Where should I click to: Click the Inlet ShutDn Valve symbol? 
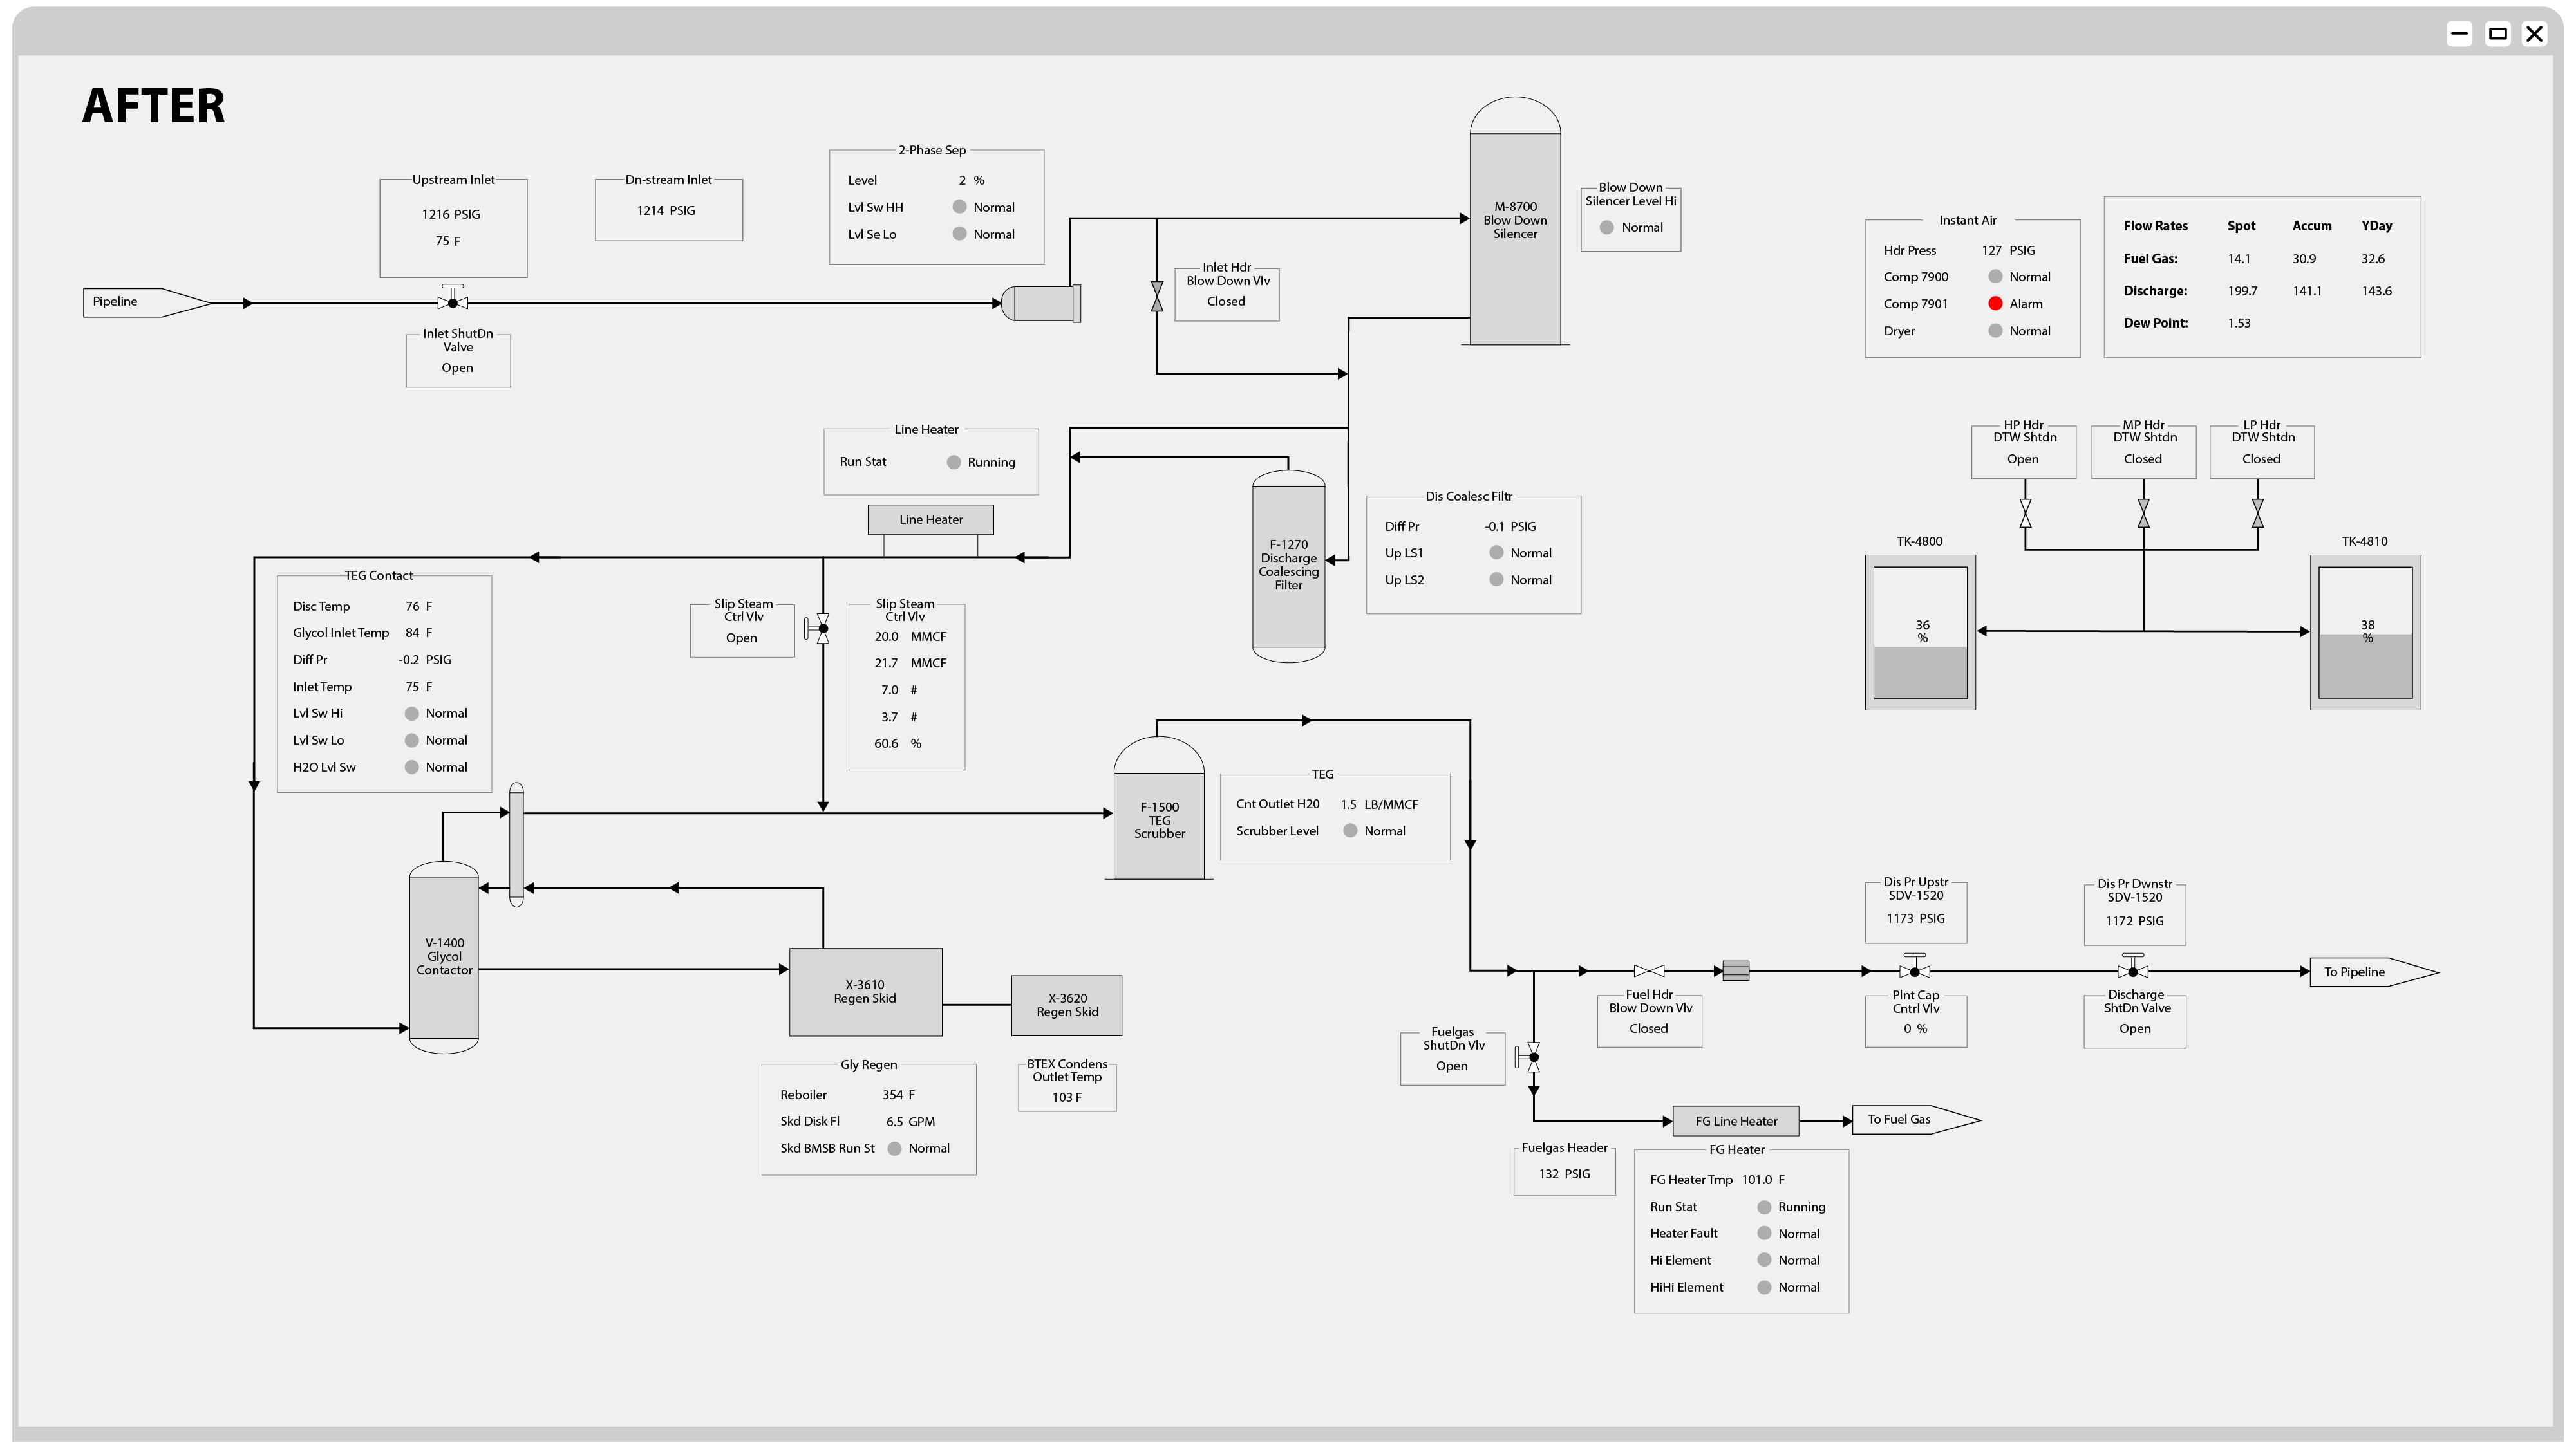pos(453,302)
